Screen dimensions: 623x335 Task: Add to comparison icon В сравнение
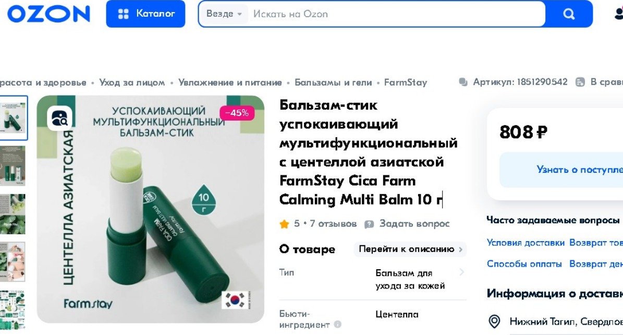[x=580, y=82]
